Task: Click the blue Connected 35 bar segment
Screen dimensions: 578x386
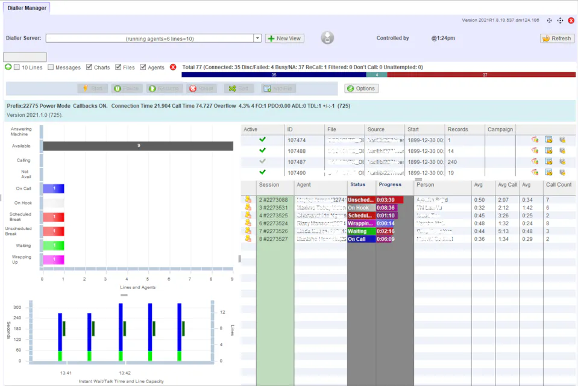Action: (x=274, y=75)
